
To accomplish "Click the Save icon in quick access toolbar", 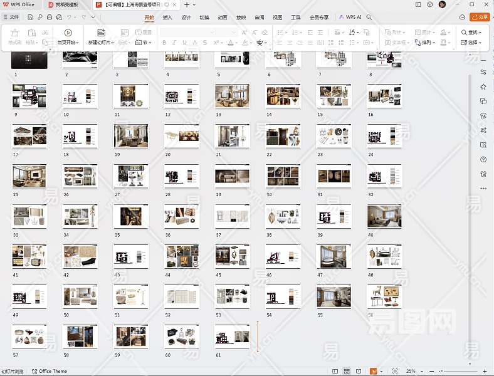I will tap(31, 18).
